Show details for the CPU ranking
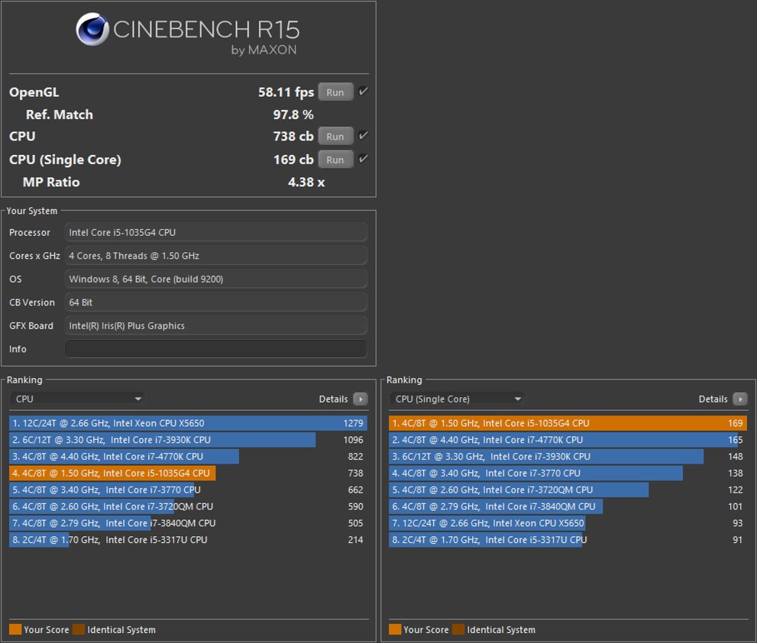The width and height of the screenshot is (757, 643). [x=360, y=399]
